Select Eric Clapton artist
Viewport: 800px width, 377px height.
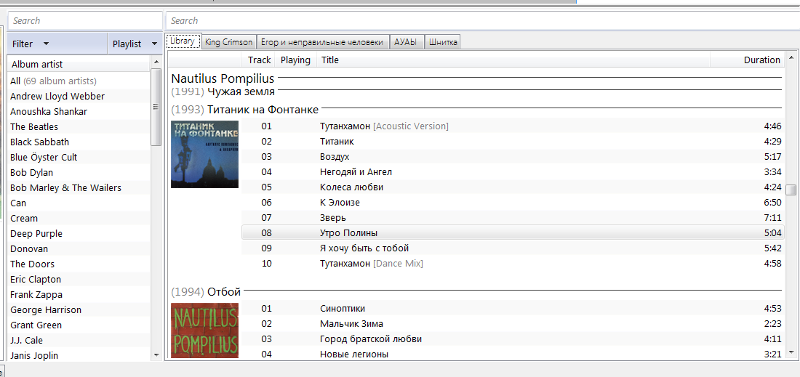tap(79, 280)
